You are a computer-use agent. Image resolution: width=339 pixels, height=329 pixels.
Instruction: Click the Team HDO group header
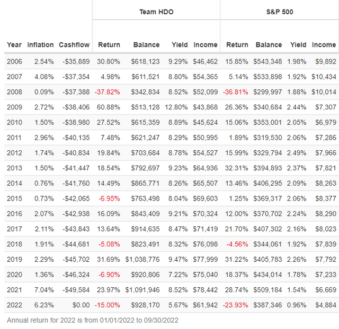tap(156, 12)
